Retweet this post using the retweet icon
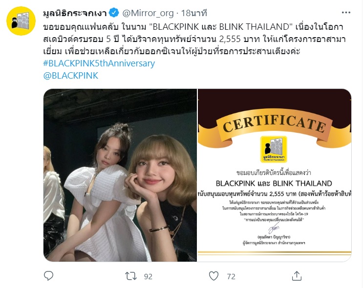The image size is (363, 288). tap(131, 276)
